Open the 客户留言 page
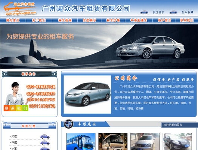 pyautogui.click(x=164, y=20)
